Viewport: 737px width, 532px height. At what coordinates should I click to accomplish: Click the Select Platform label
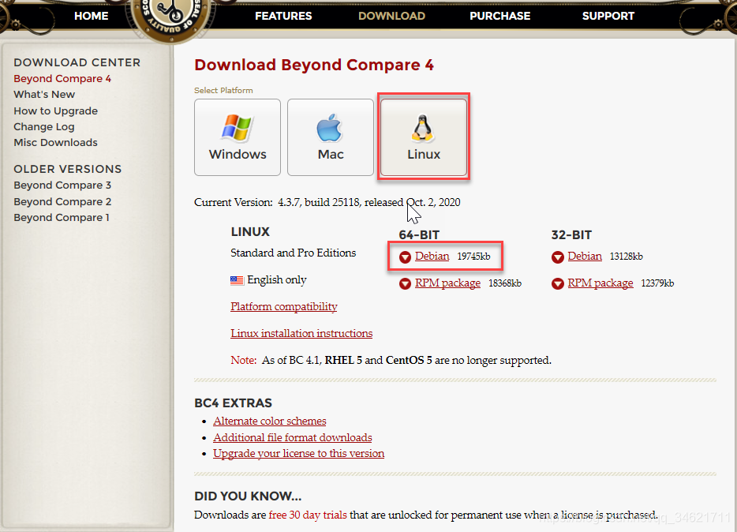[223, 90]
